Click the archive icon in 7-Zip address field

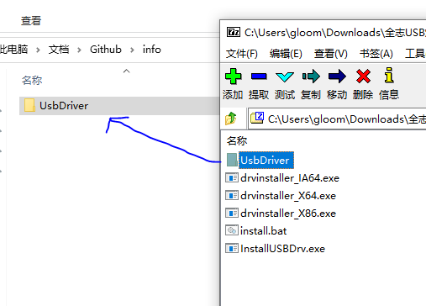[257, 118]
